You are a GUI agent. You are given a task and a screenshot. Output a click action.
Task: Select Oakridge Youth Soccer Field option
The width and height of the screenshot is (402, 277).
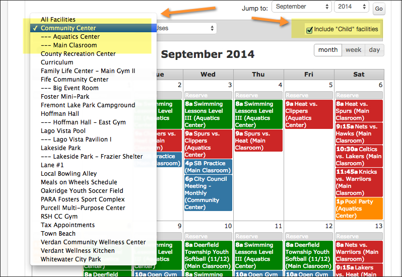(93, 191)
